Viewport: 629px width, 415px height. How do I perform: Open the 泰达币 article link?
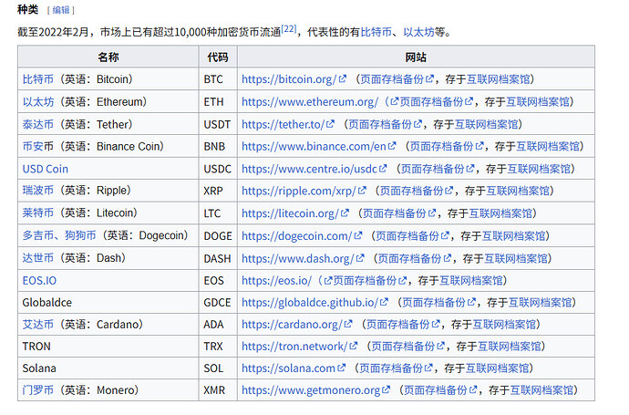(38, 124)
